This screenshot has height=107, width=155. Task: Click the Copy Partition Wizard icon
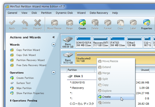[x=12, y=50]
